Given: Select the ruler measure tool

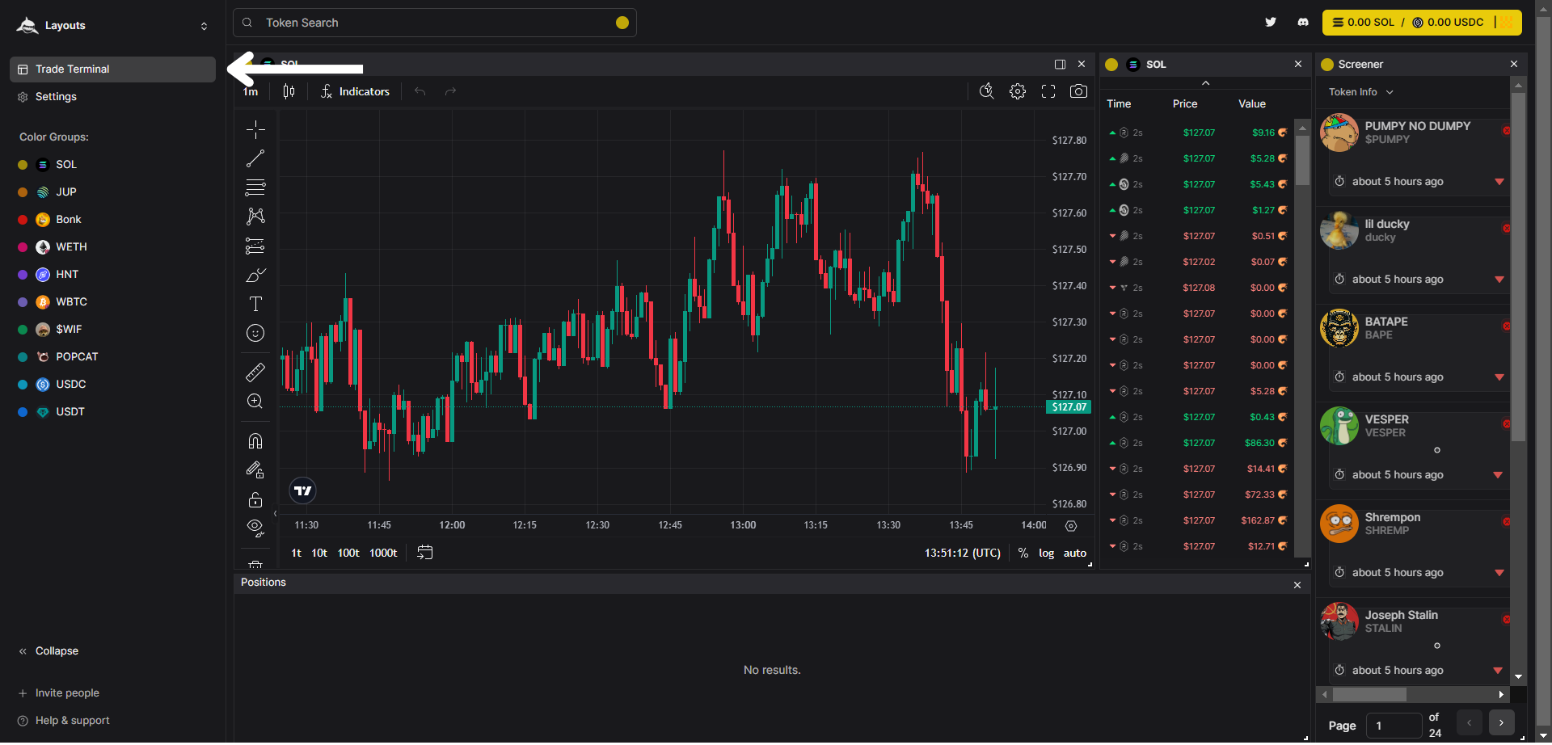Looking at the screenshot, I should coord(255,372).
